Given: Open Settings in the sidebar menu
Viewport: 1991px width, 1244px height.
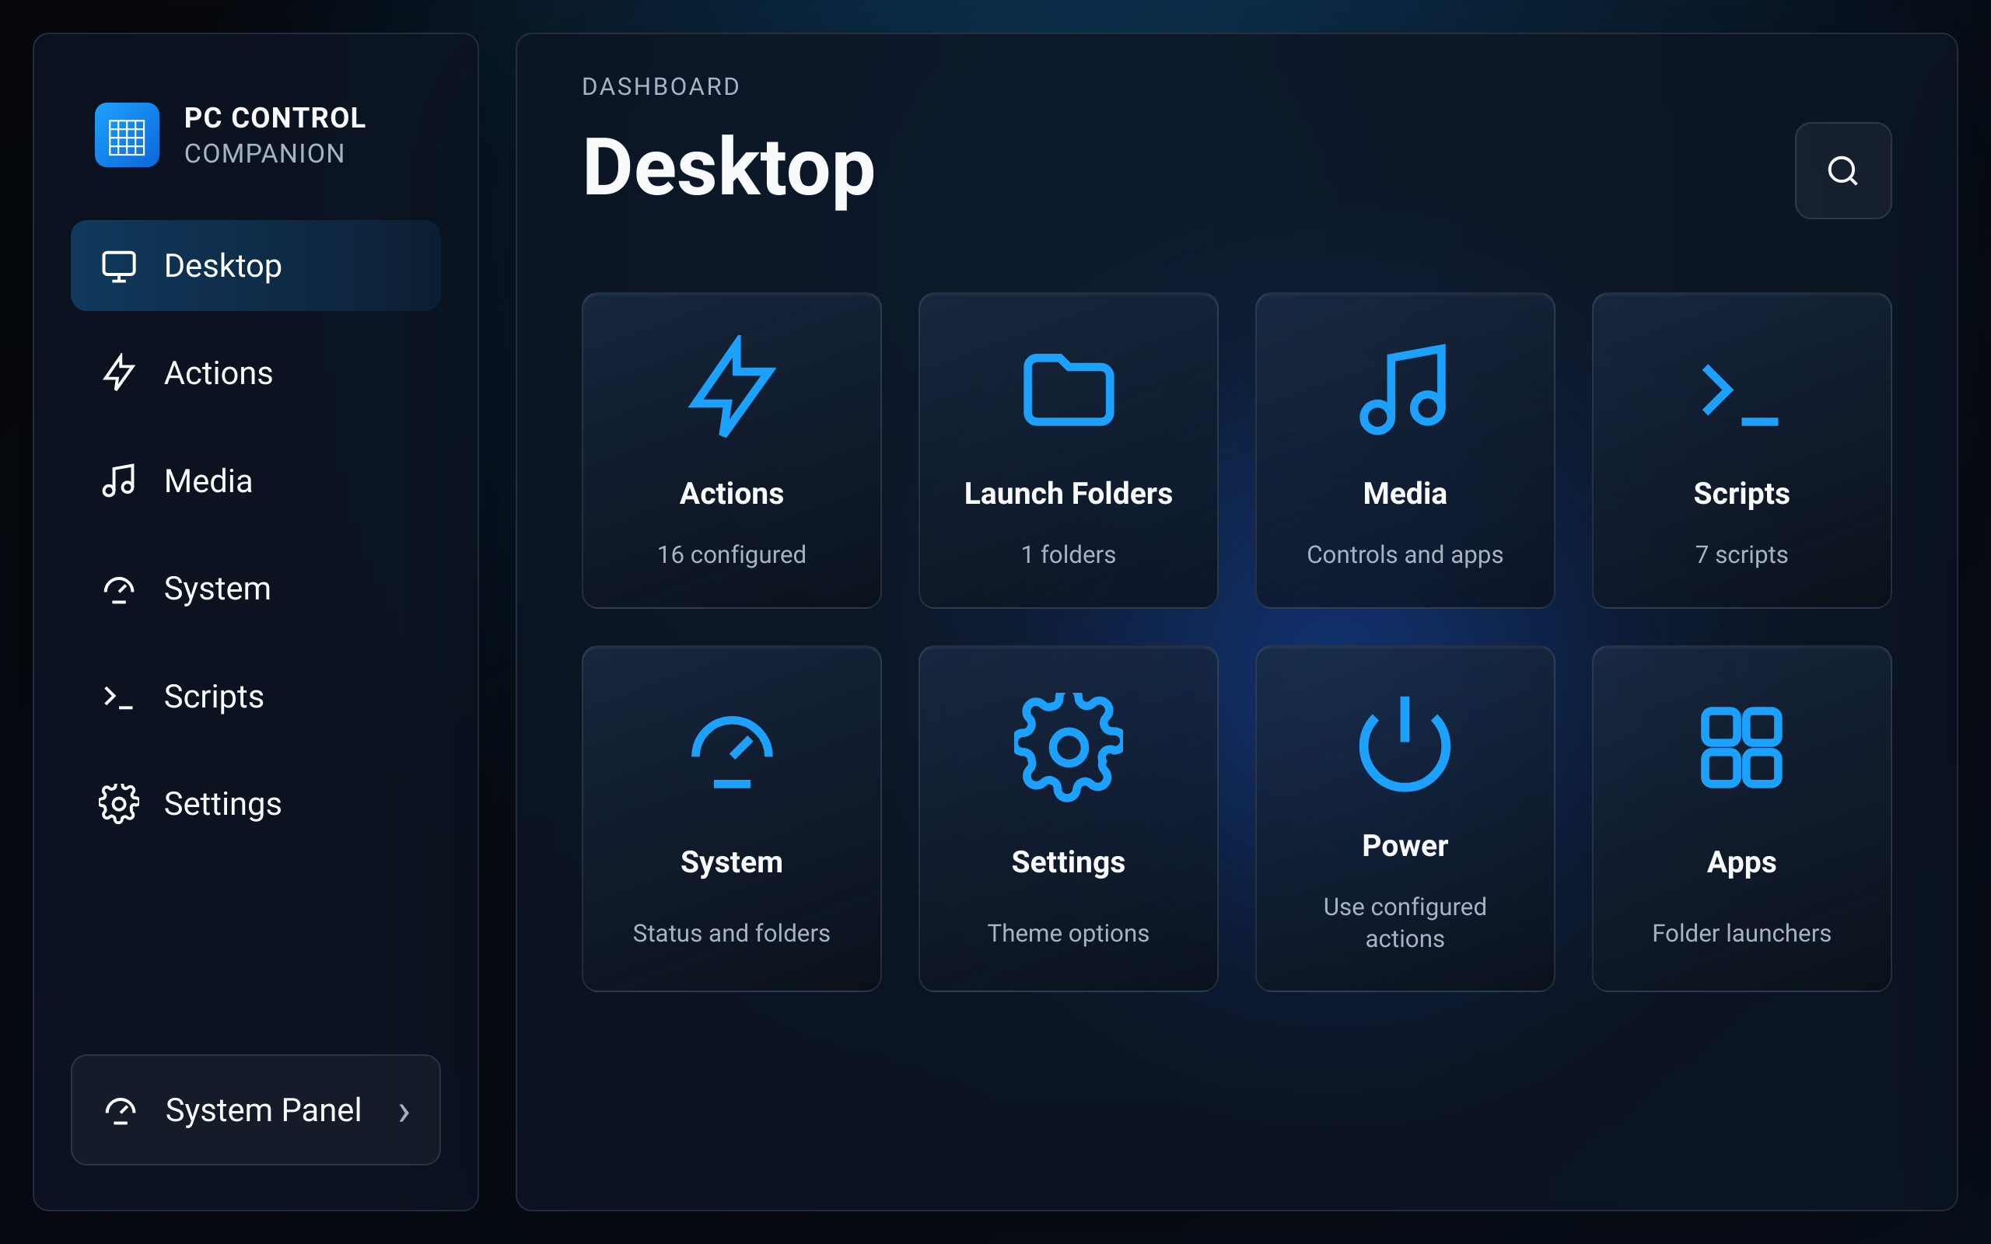Looking at the screenshot, I should tap(256, 804).
